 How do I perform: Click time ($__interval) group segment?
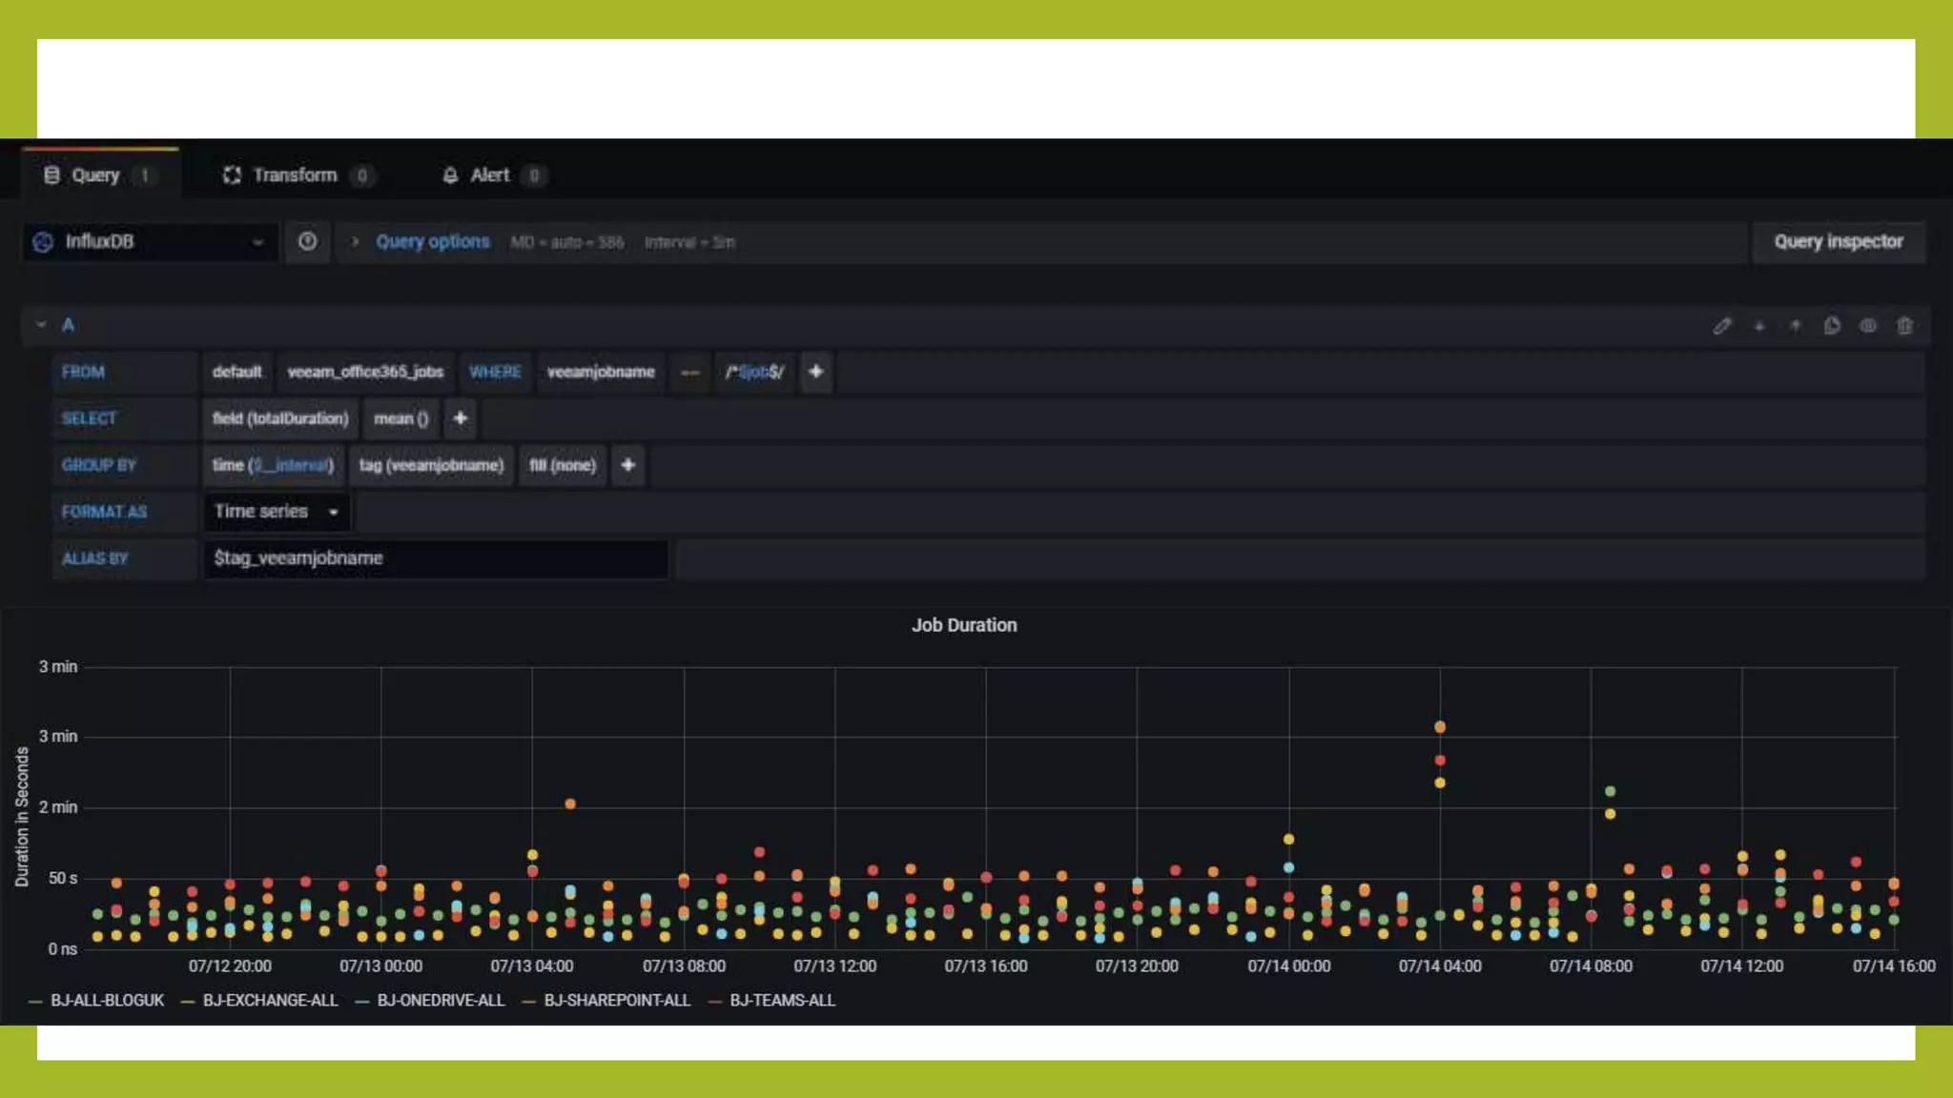click(273, 465)
